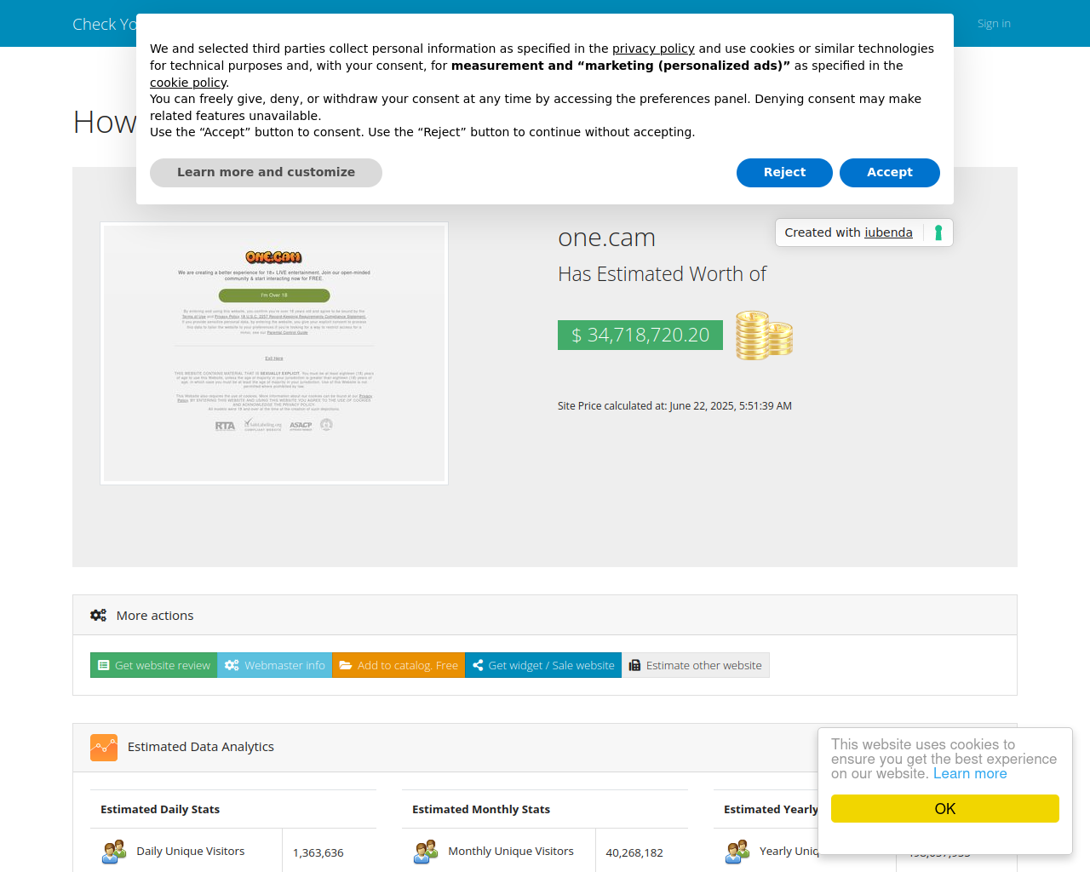Click the Estimated Data Analytics heading
The height and width of the screenshot is (872, 1090).
pyautogui.click(x=201, y=747)
